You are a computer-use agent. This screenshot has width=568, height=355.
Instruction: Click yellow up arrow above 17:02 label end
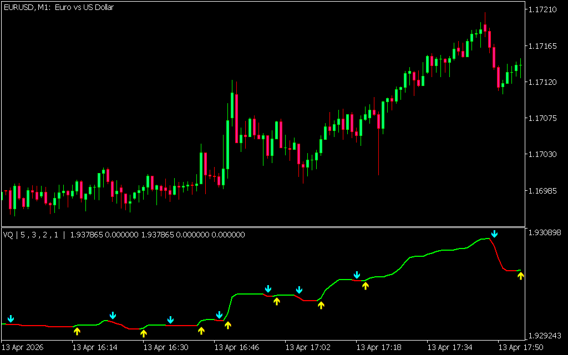pyautogui.click(x=321, y=305)
